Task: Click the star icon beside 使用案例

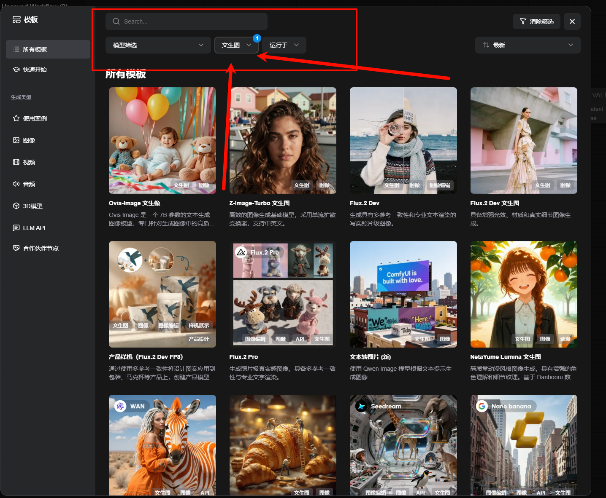Action: click(x=16, y=118)
